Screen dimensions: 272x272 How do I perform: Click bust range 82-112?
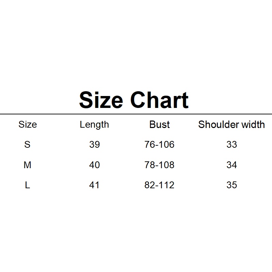tap(159, 185)
